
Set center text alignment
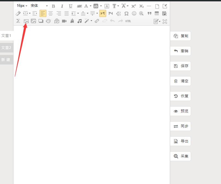(x=50, y=13)
